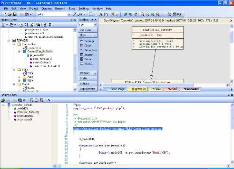Image resolution: width=234 pixels, height=169 pixels.
Task: Open the Use Case toolbox group
Action: [88, 30]
